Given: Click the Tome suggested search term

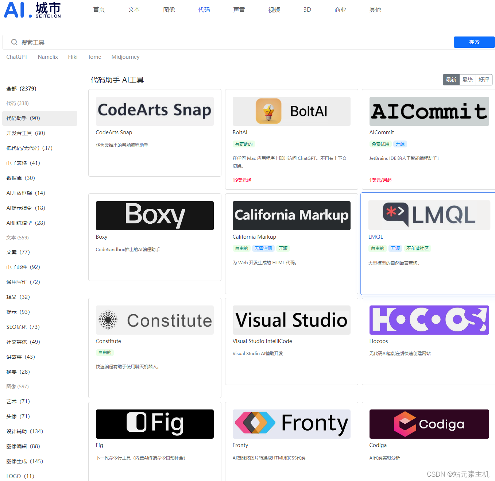Looking at the screenshot, I should click(94, 57).
